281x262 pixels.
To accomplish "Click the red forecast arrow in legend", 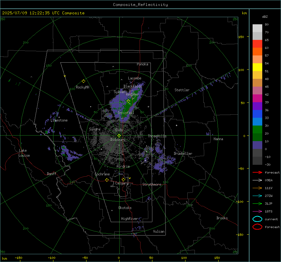I will click(257, 172).
